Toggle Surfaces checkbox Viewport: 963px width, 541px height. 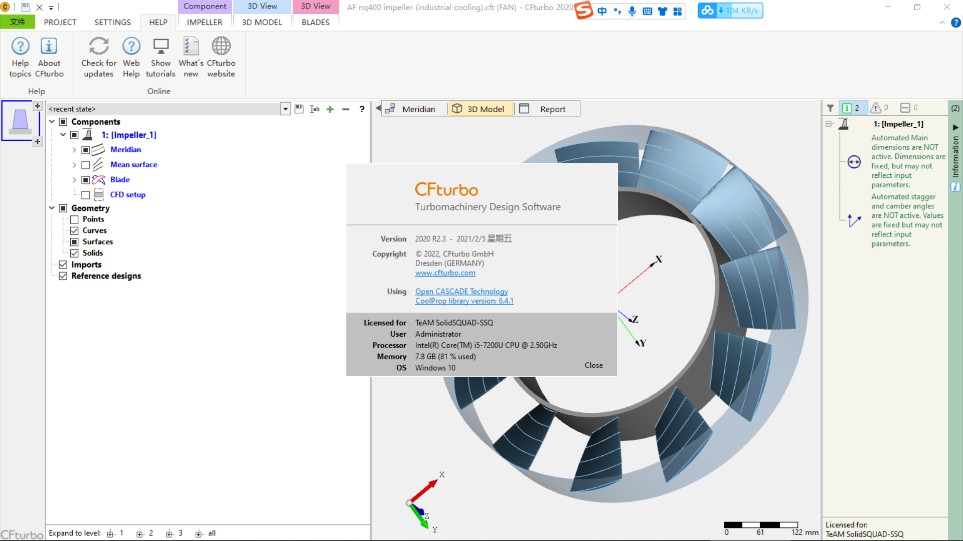click(74, 242)
